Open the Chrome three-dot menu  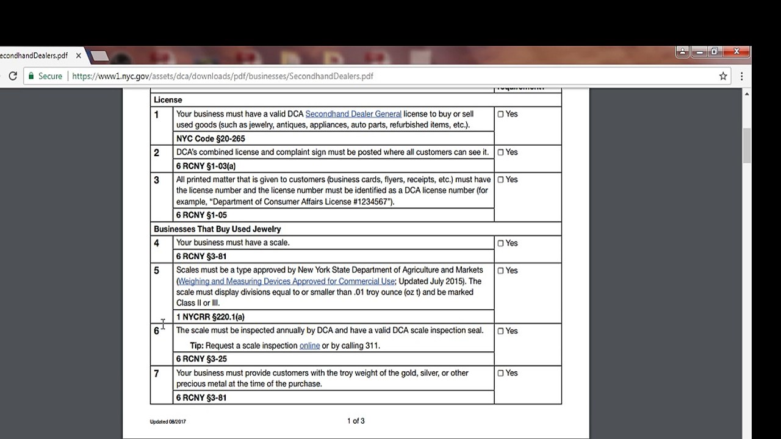(741, 76)
